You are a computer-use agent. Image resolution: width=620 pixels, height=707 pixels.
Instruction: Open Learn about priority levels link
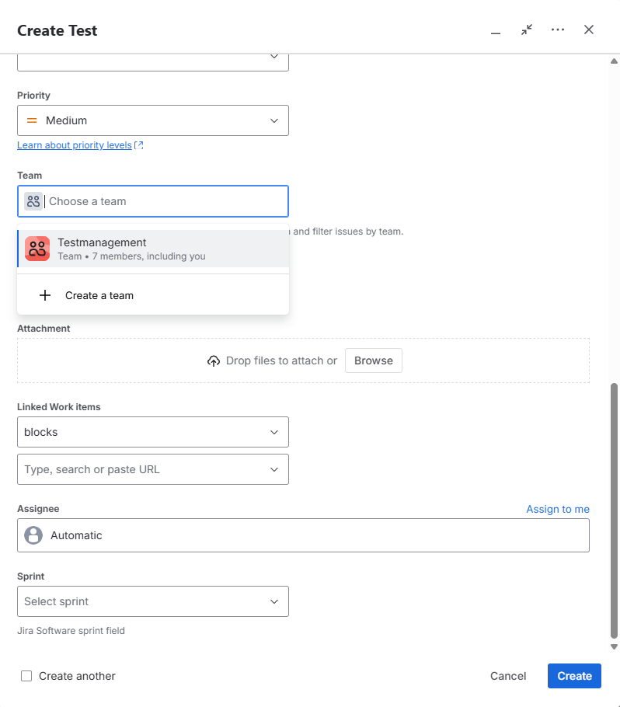point(75,145)
